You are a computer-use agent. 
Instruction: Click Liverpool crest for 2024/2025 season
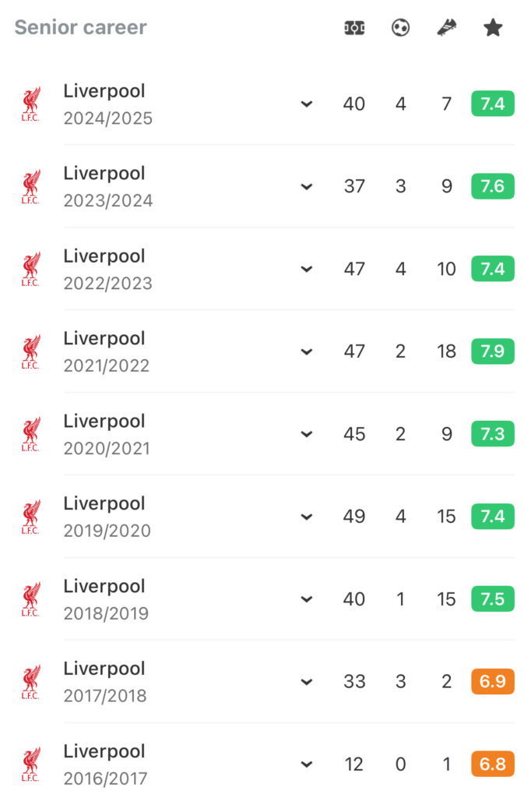[x=30, y=104]
